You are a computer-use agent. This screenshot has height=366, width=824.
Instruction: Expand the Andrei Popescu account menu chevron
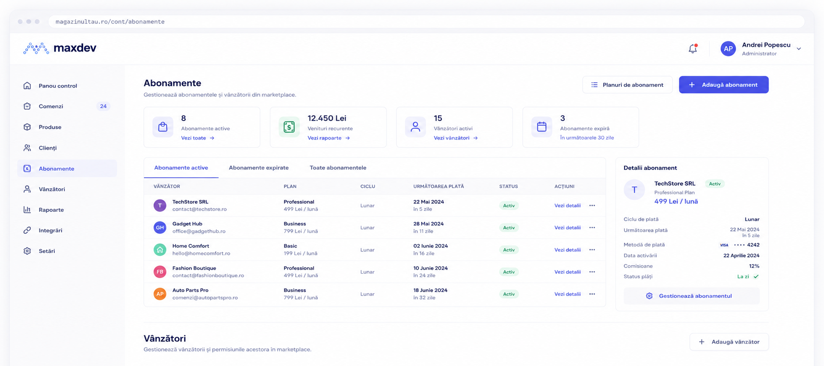click(x=799, y=49)
